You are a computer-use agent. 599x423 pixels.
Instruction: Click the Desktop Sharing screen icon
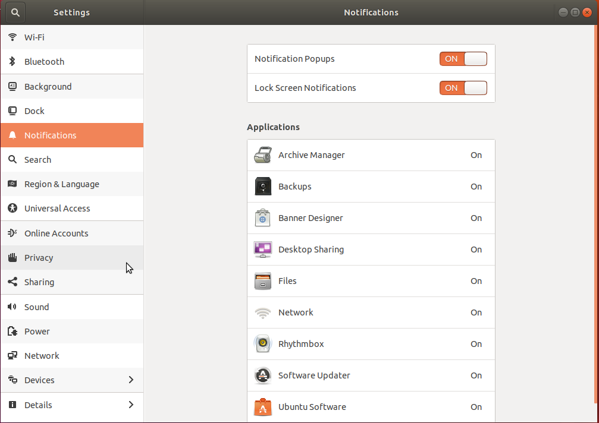tap(263, 250)
